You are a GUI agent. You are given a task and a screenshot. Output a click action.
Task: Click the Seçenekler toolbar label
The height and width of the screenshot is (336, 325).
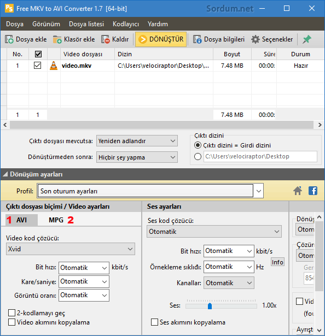click(x=277, y=39)
